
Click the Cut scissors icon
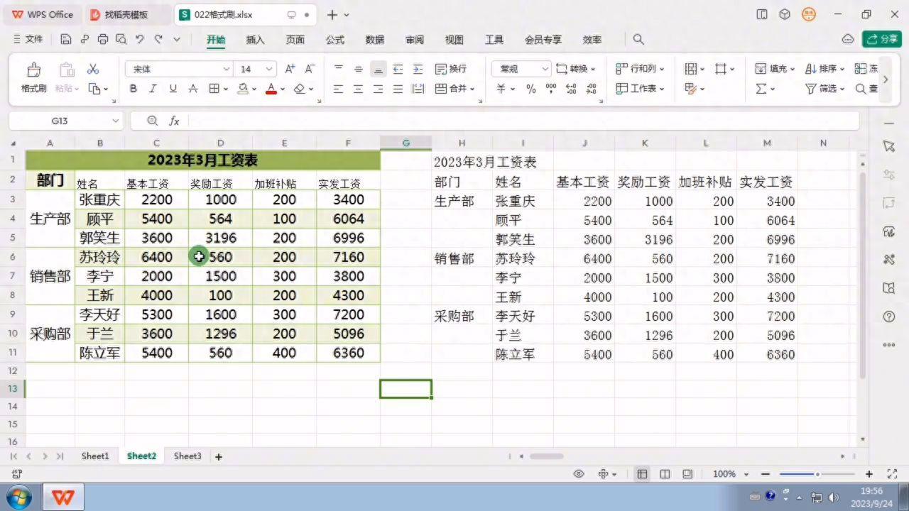pos(93,70)
